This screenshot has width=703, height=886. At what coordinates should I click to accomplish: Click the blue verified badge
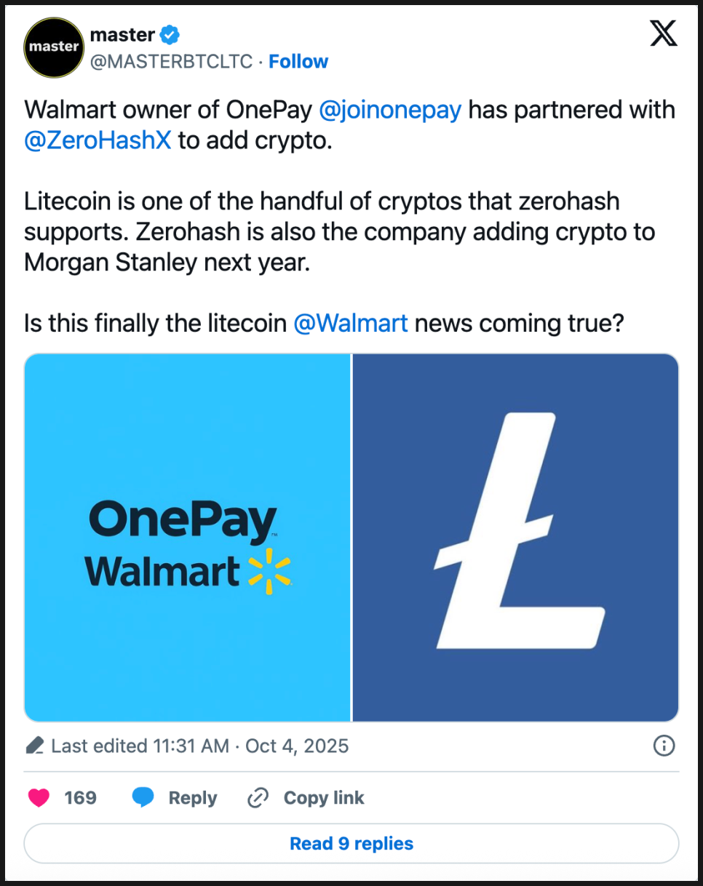pos(170,34)
